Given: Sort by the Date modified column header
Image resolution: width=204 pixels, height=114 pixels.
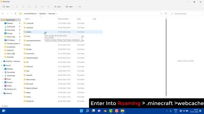Looking at the screenshot, I should [63, 19].
